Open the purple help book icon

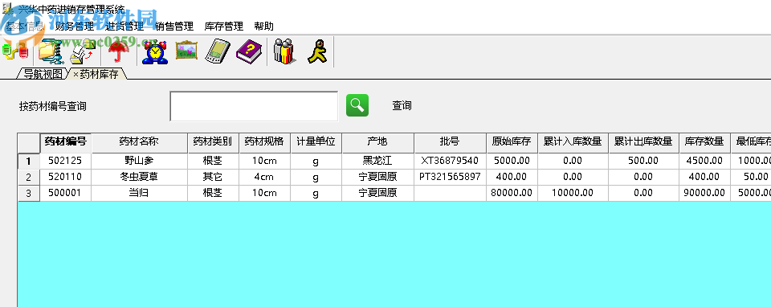[x=249, y=51]
